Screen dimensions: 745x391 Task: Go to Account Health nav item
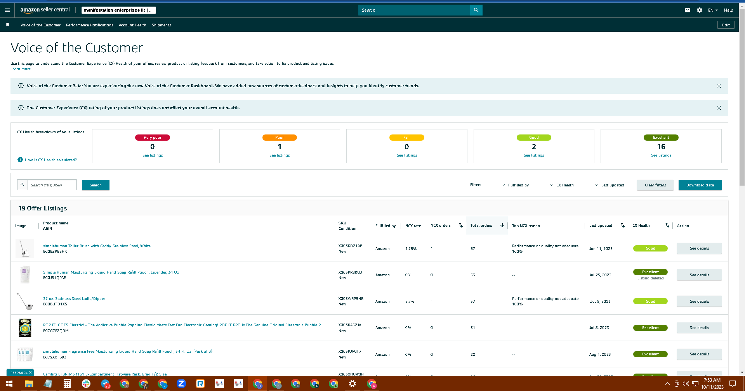tap(132, 25)
